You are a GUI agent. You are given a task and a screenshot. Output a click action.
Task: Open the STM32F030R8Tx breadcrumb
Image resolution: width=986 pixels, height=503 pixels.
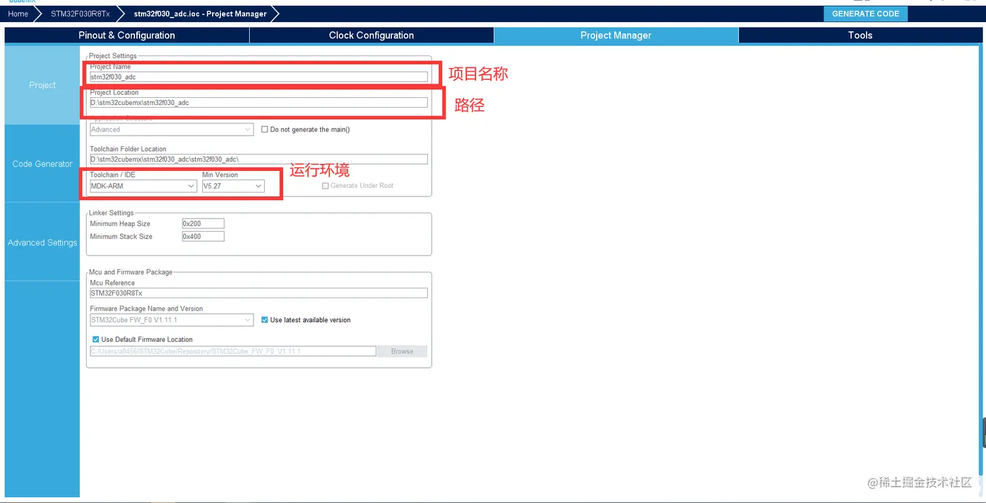click(80, 14)
